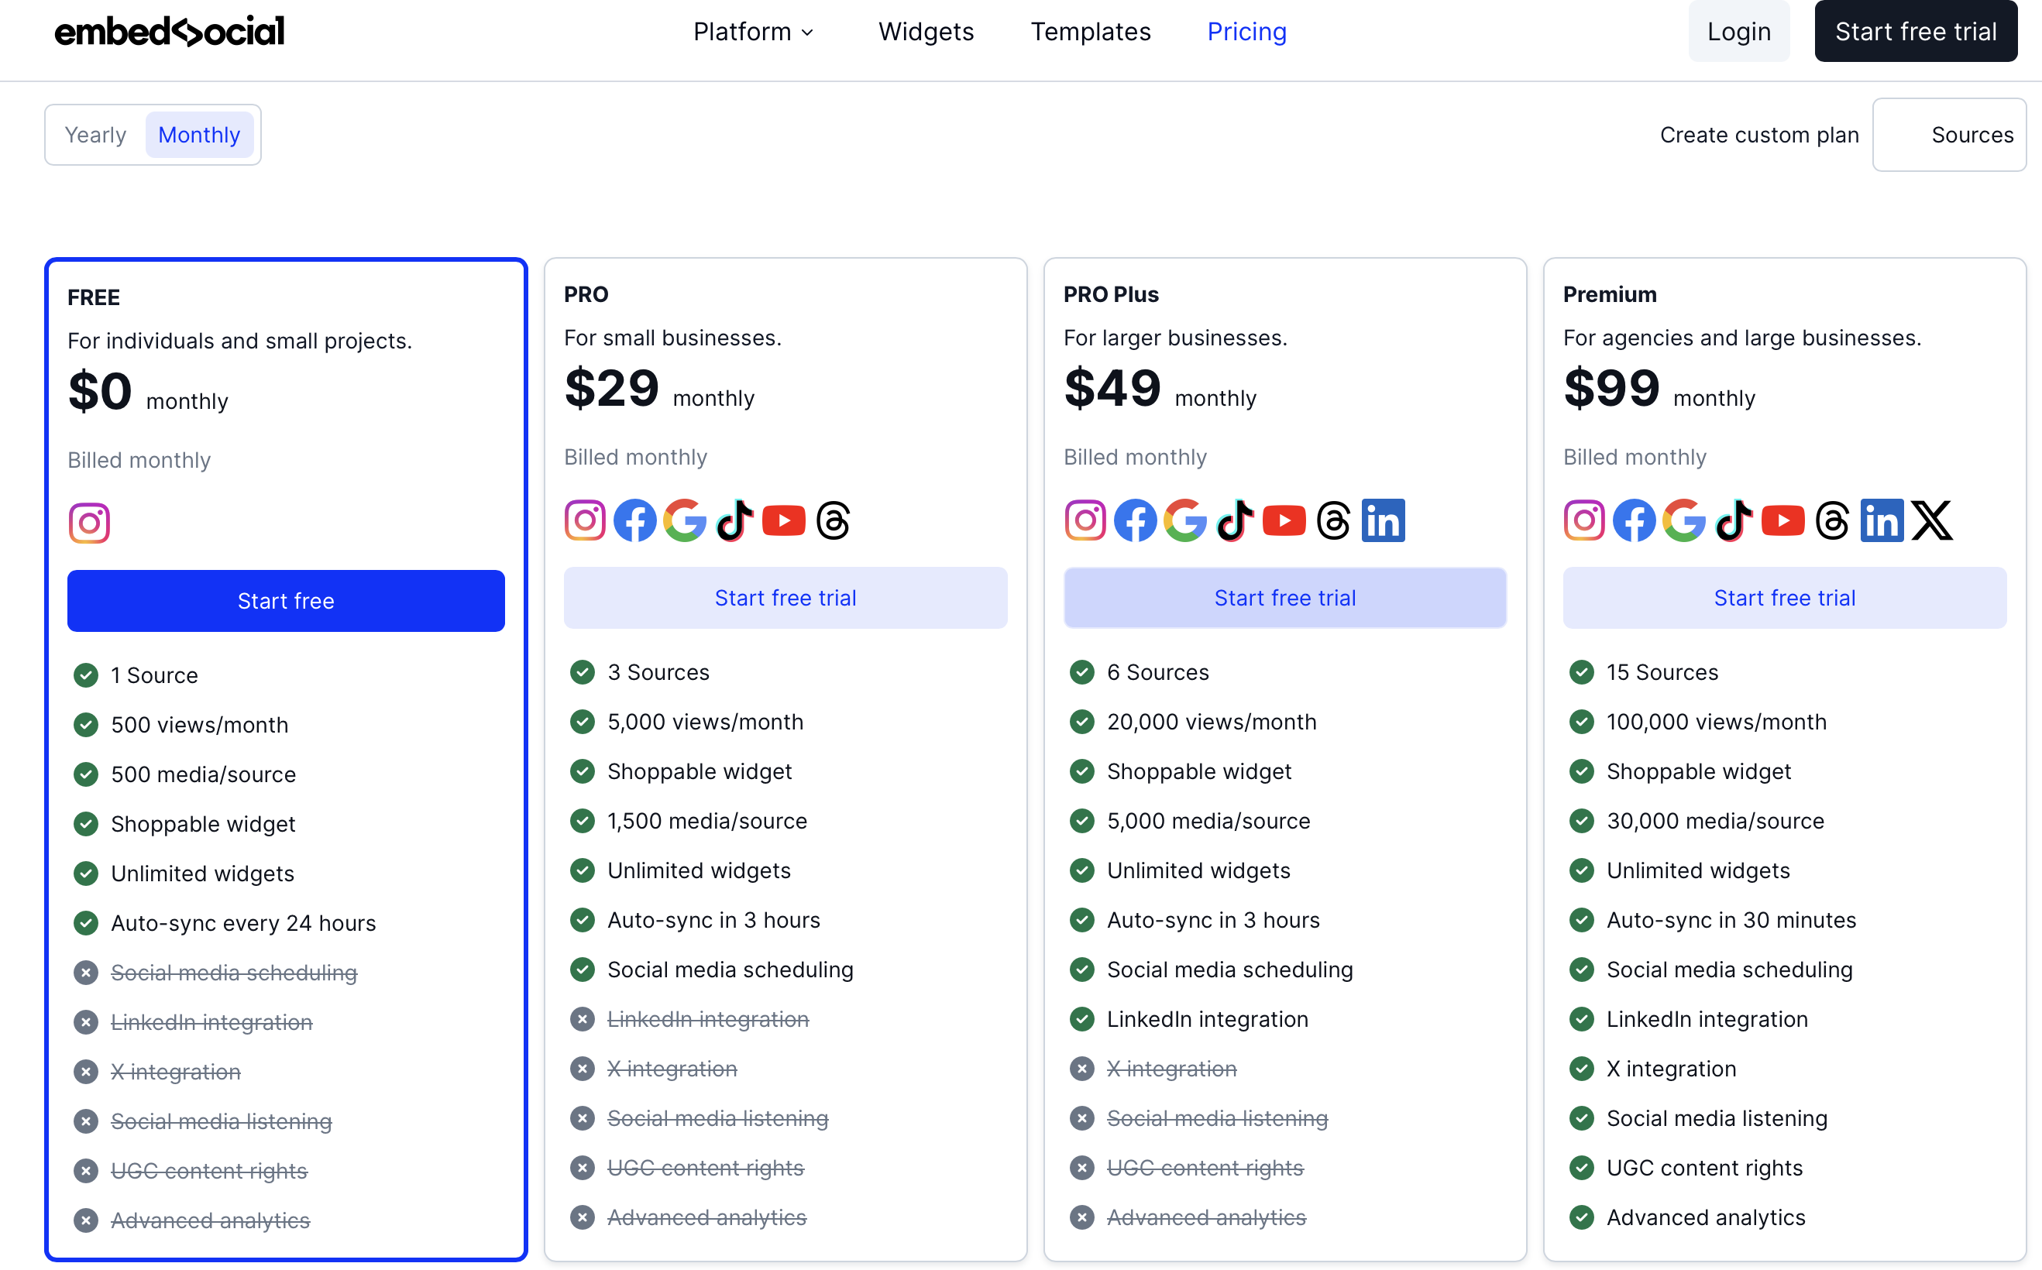Image resolution: width=2042 pixels, height=1270 pixels.
Task: Click the embedsocial logo
Action: pos(169,30)
